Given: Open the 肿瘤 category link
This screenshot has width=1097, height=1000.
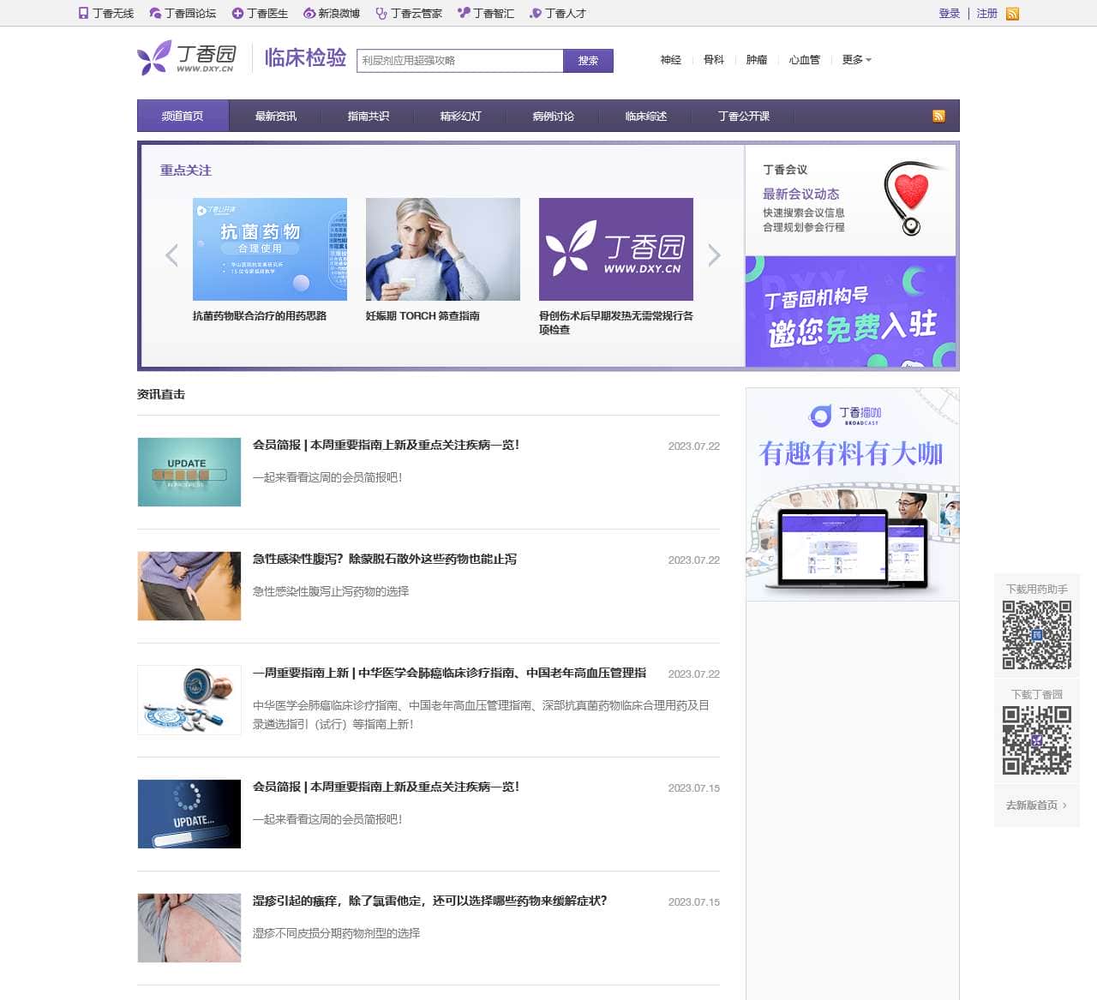Looking at the screenshot, I should pos(756,60).
